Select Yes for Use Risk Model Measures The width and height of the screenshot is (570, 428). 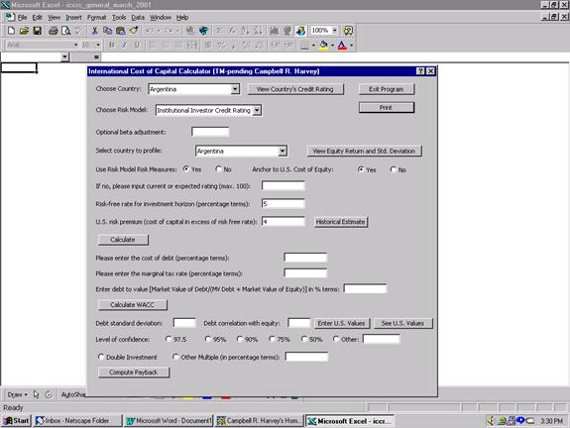coord(186,169)
